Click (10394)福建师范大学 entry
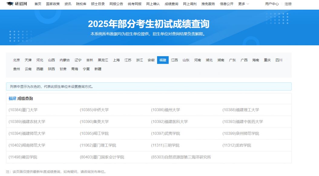This screenshot has width=319, height=176. (x=27, y=133)
